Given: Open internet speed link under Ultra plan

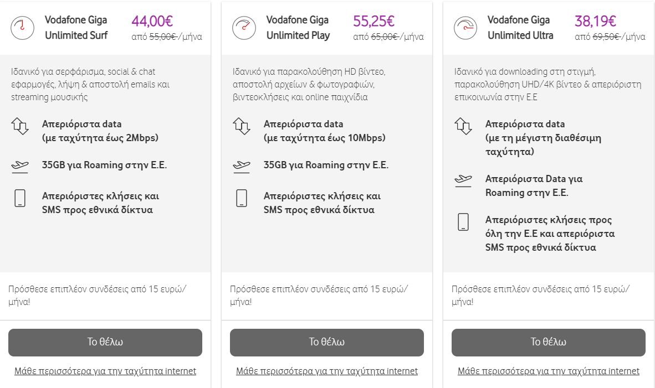Looking at the screenshot, I should [x=549, y=371].
